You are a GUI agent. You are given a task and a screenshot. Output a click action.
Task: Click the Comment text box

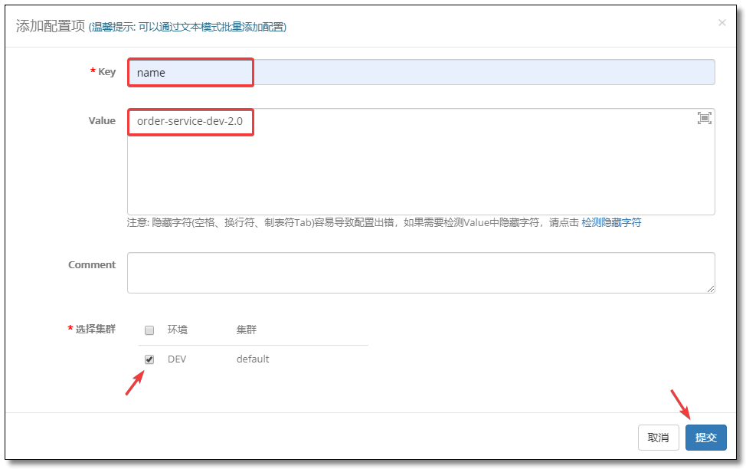point(421,273)
